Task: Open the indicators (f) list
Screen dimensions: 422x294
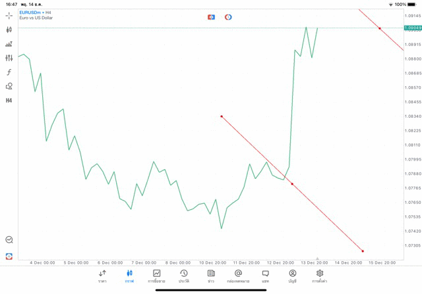Action: coord(9,72)
